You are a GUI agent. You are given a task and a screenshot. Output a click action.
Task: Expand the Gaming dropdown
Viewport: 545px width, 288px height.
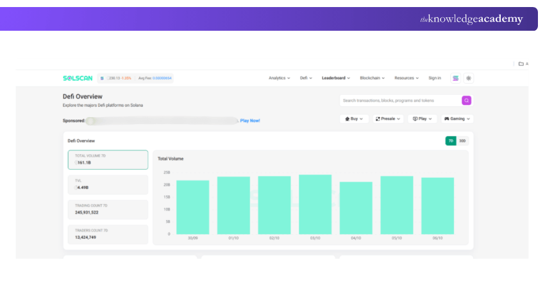point(457,118)
